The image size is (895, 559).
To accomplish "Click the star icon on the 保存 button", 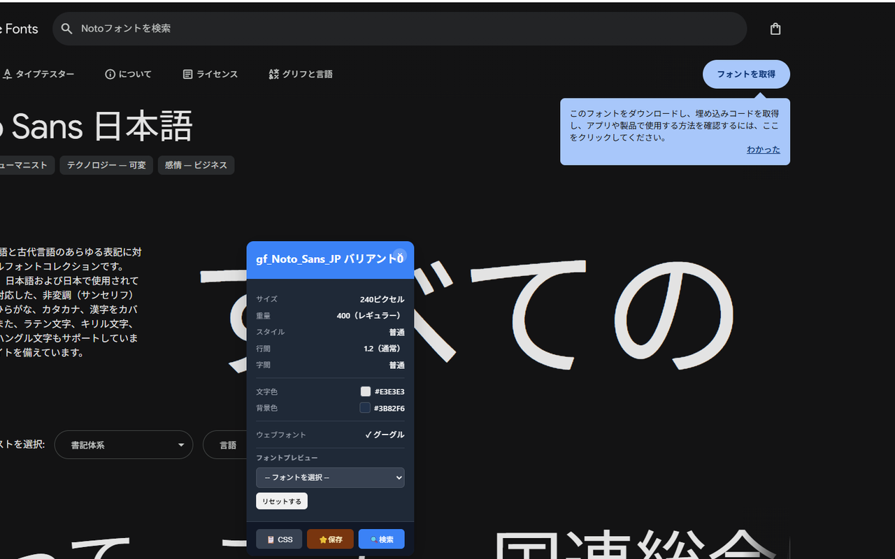I will [x=322, y=539].
